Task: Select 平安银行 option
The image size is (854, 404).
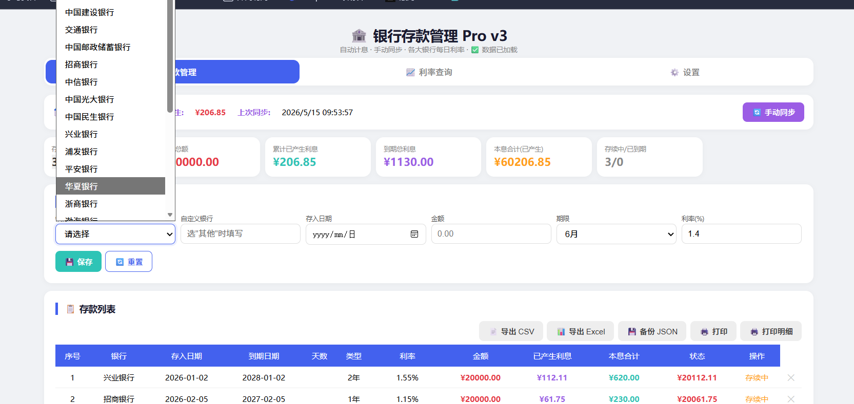Action: point(111,169)
